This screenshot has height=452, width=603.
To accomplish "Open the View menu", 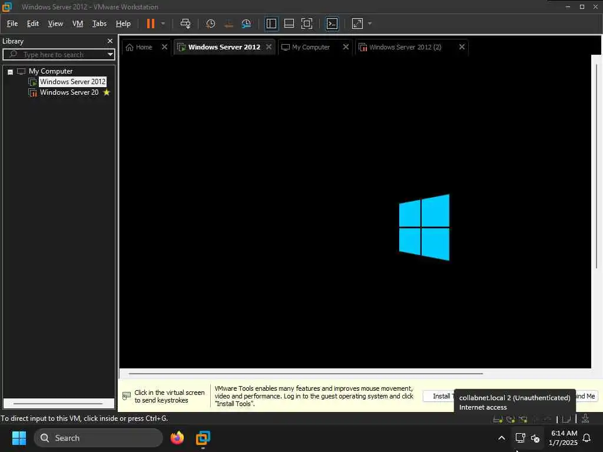I will point(55,24).
